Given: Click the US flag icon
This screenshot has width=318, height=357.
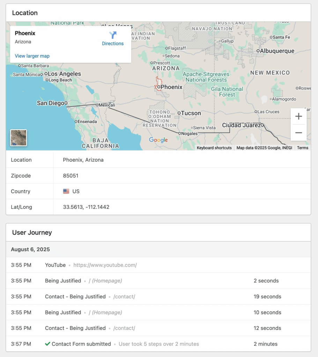Looking at the screenshot, I should click(x=66, y=191).
